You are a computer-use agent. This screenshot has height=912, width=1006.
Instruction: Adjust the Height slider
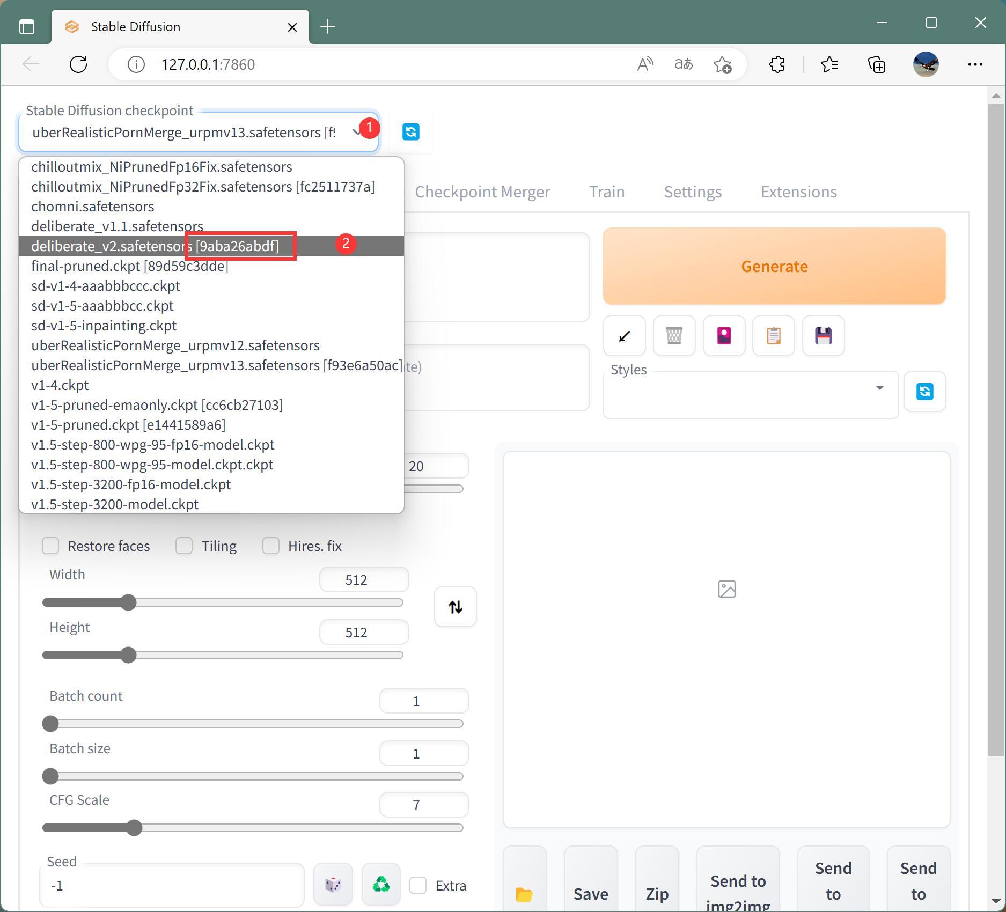[x=223, y=655]
